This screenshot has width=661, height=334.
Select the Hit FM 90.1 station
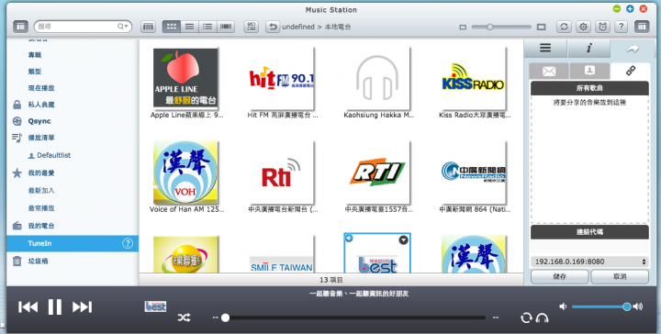click(282, 78)
